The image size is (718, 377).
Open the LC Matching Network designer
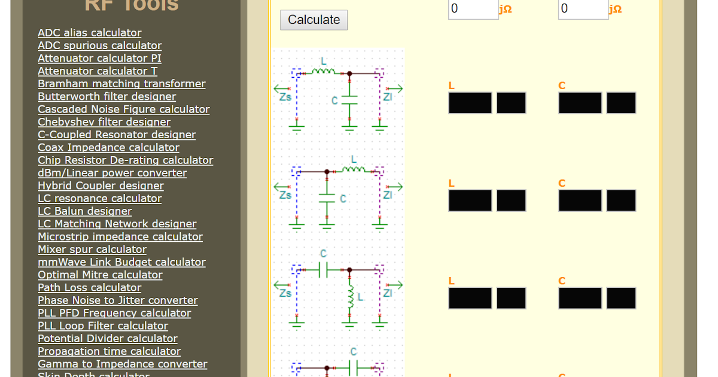tap(117, 224)
